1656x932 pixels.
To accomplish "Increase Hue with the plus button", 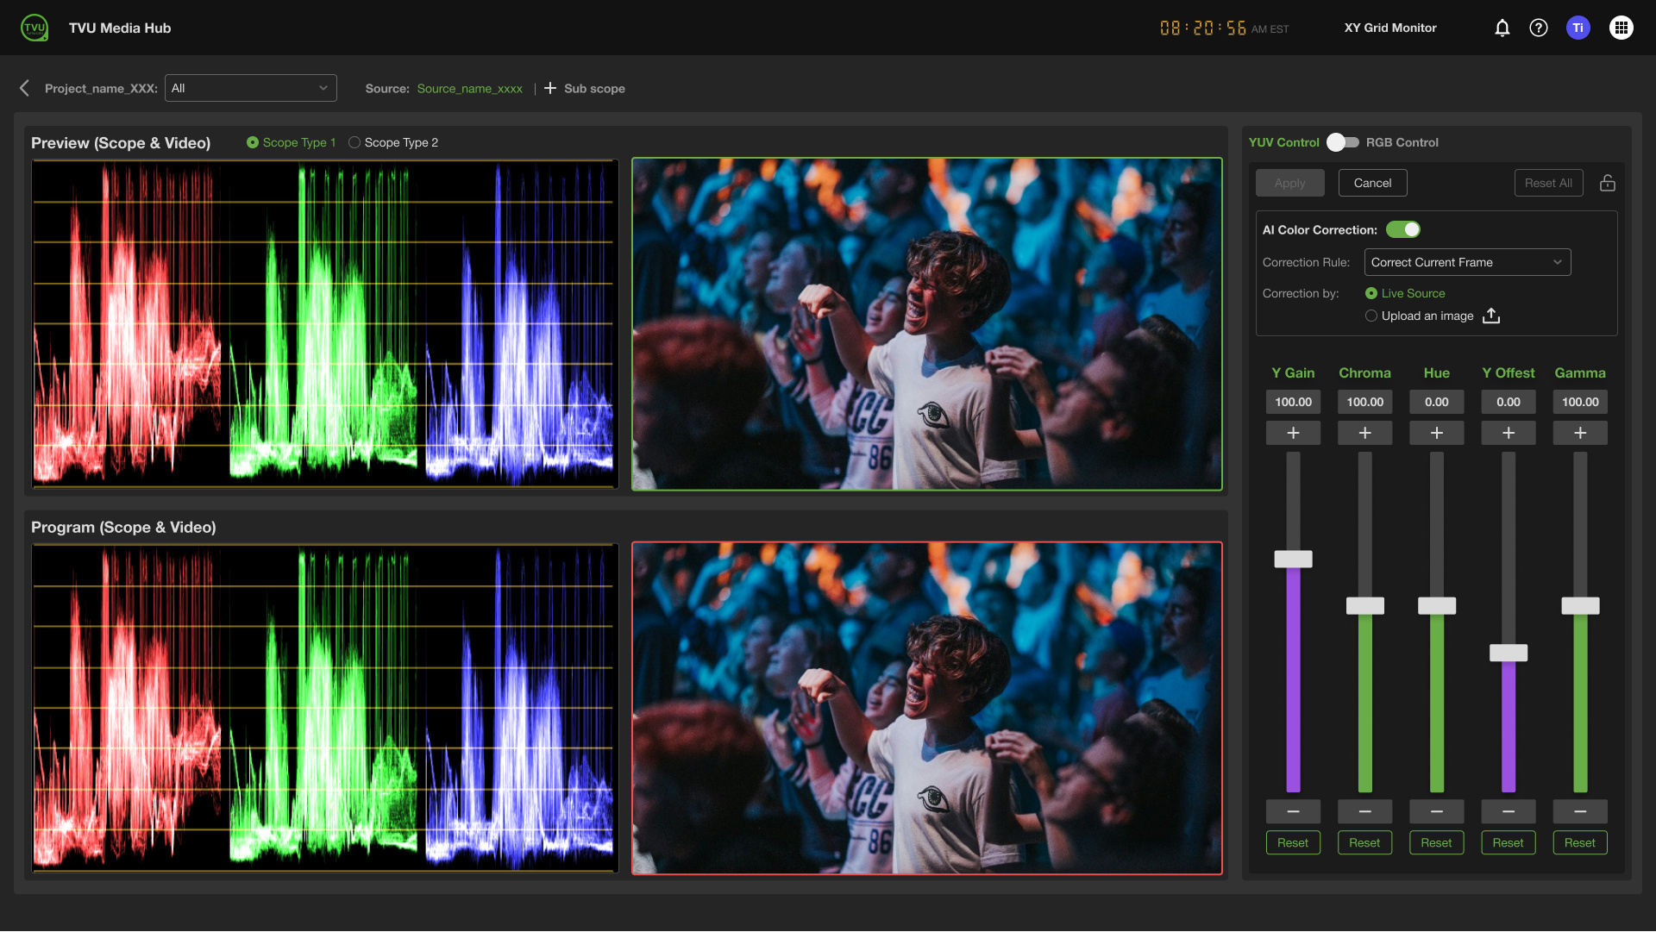I will click(x=1437, y=433).
